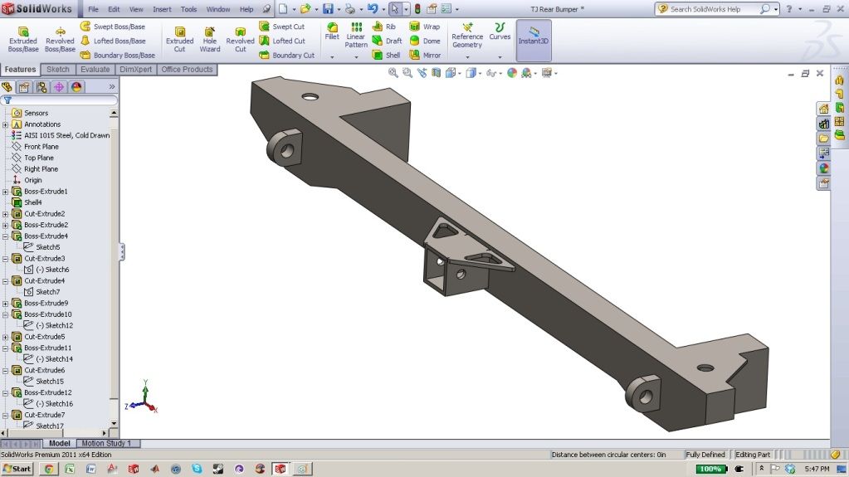Switch to the Office Products tab
The width and height of the screenshot is (849, 477).
pyautogui.click(x=187, y=70)
